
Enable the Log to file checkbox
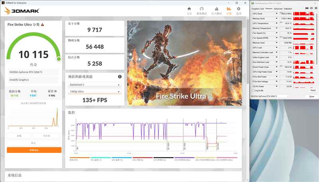pyautogui.click(x=253, y=90)
